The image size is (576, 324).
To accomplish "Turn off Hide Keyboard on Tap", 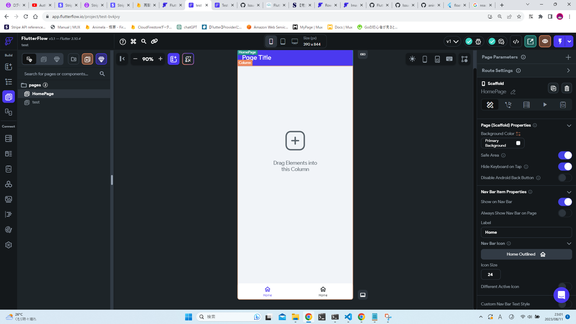I will pyautogui.click(x=565, y=166).
